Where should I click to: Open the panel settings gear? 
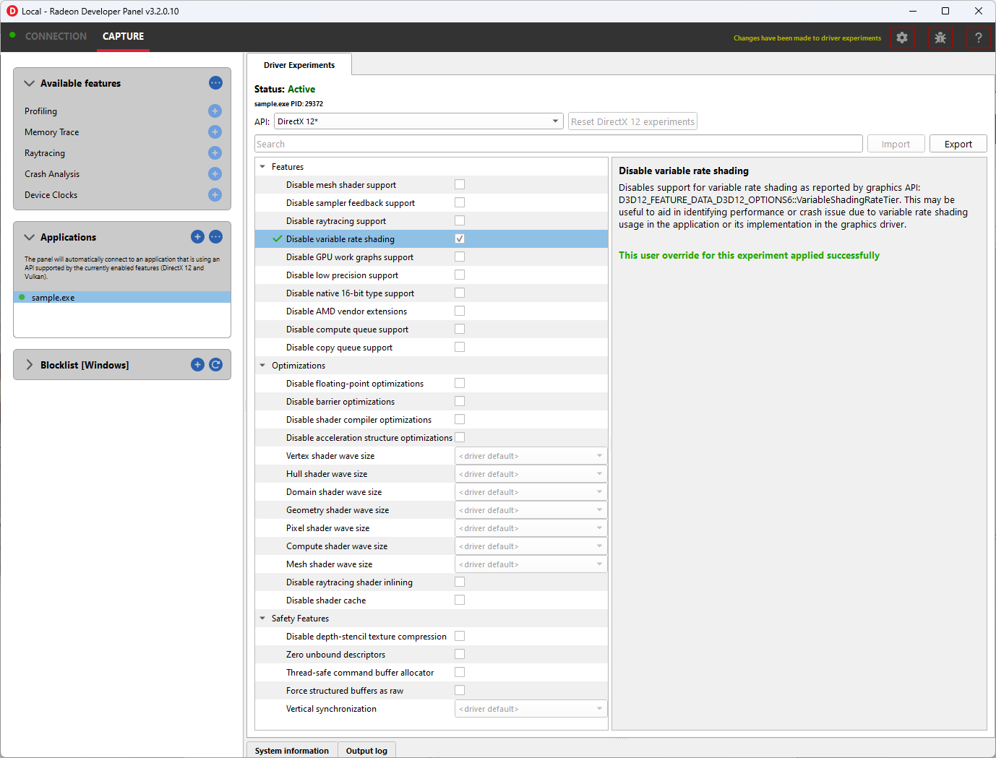[902, 38]
